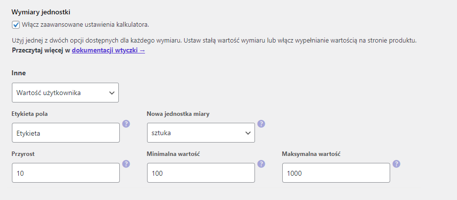This screenshot has width=457, height=200.
Task: Show the help icon hint for Przyrost
Action: point(126,163)
